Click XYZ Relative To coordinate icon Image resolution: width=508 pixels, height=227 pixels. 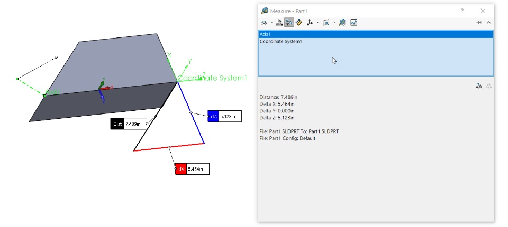pos(310,23)
